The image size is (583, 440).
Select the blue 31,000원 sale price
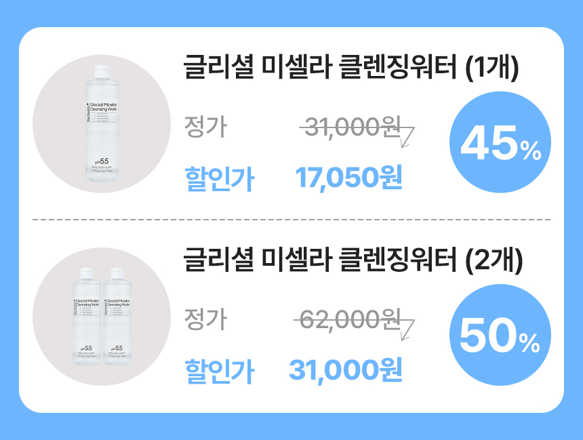pyautogui.click(x=346, y=370)
